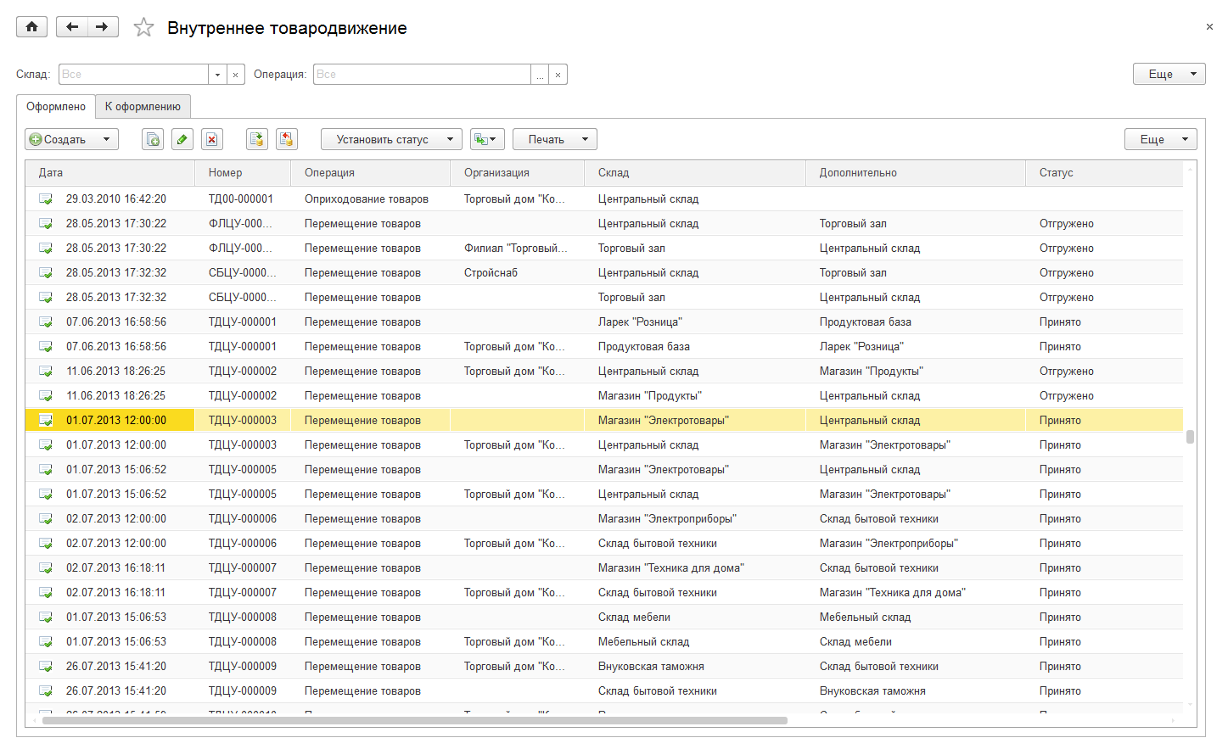Open the Установить статус dropdown
1228x749 pixels.
click(x=391, y=140)
